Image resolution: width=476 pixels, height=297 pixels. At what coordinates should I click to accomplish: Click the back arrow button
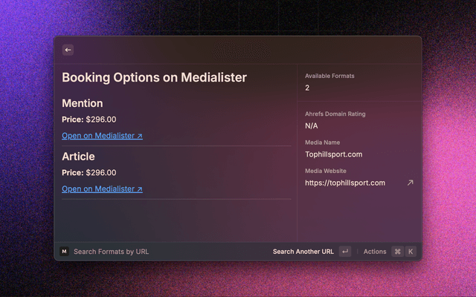pyautogui.click(x=68, y=50)
